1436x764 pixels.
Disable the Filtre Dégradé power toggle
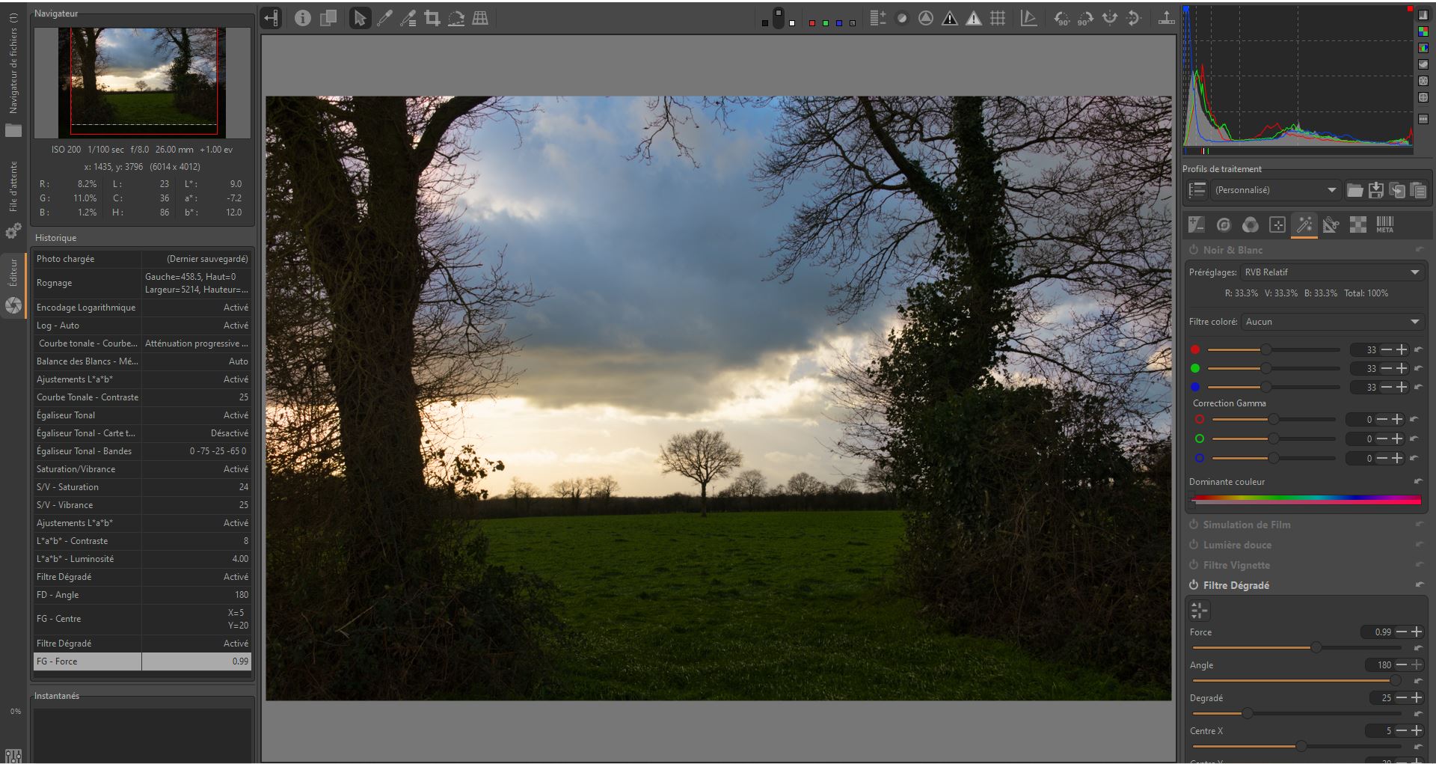click(x=1194, y=585)
